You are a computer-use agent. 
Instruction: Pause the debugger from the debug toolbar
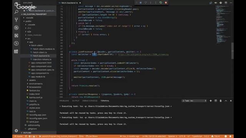click(x=141, y=3)
